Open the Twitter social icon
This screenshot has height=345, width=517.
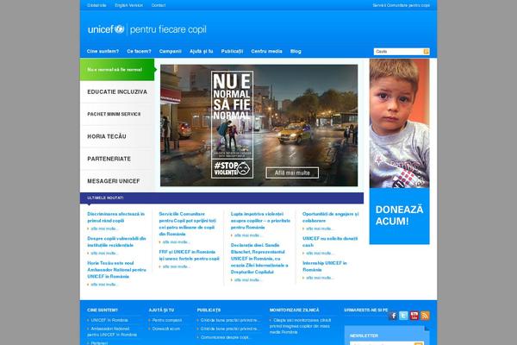coord(403,316)
